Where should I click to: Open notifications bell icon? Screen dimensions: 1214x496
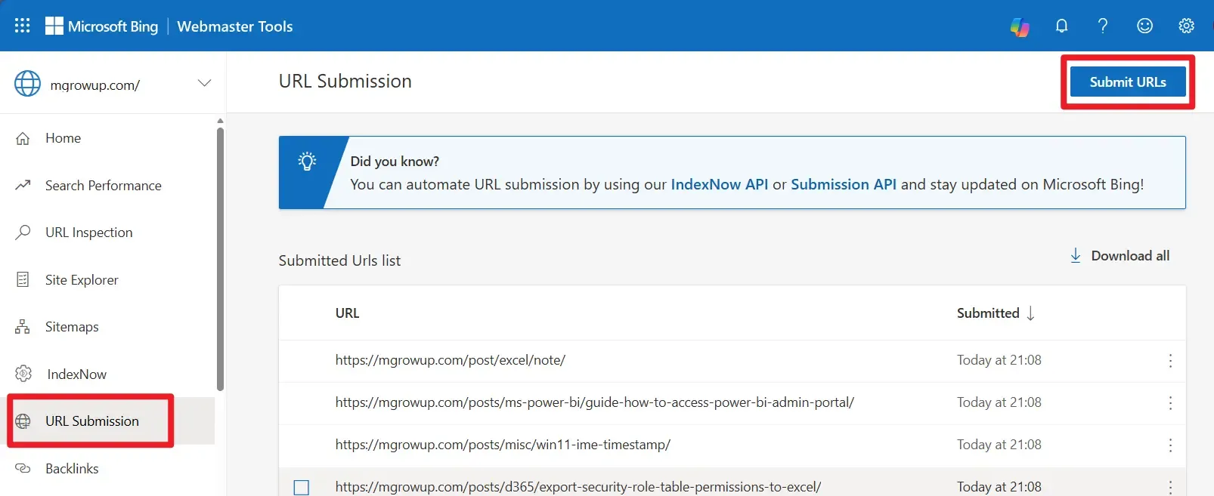coord(1061,26)
